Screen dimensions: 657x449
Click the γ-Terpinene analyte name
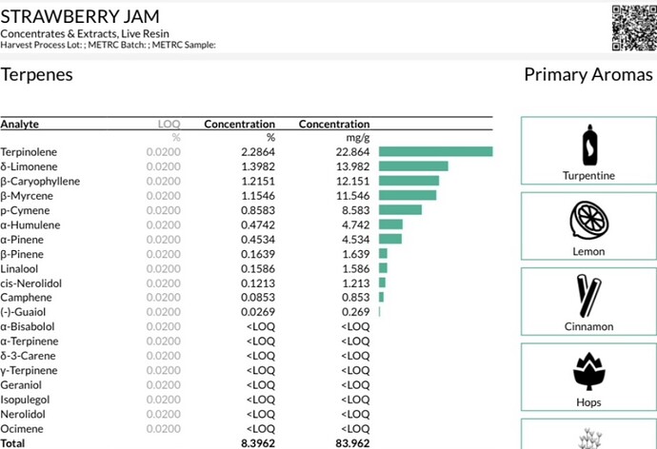pos(29,371)
